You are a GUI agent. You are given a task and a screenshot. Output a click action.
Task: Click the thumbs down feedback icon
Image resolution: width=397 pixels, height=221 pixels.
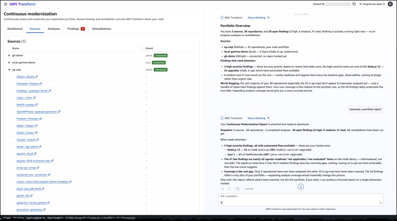point(230,189)
